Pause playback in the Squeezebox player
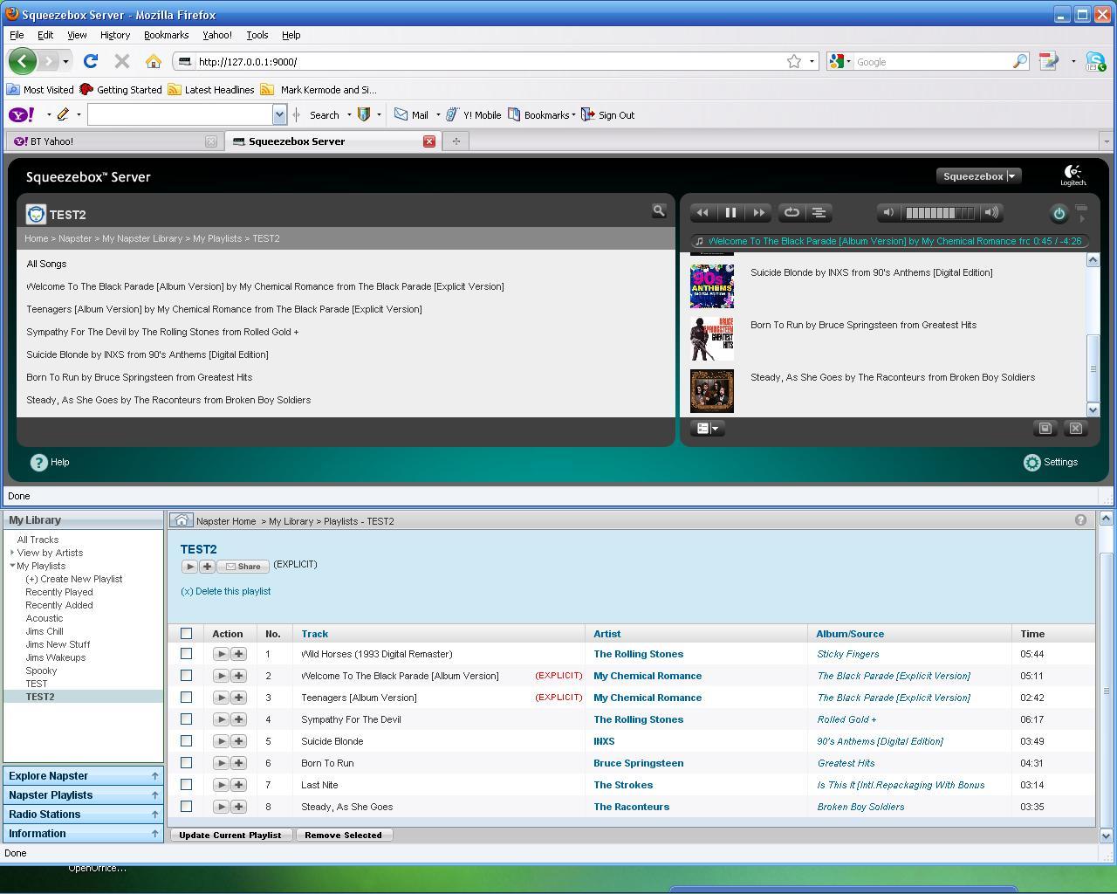 tap(730, 212)
